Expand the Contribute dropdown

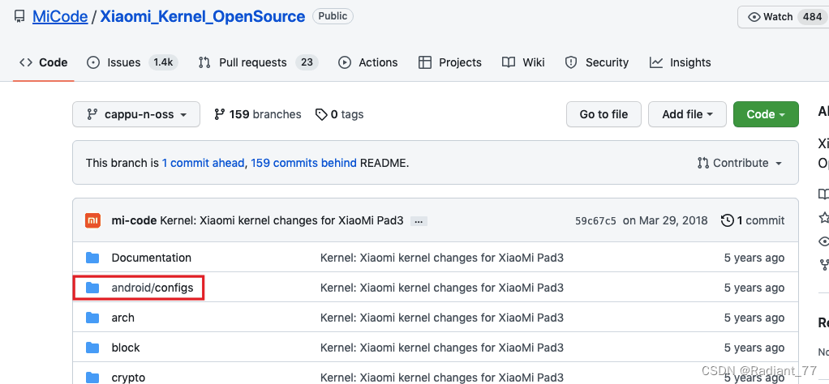click(x=740, y=163)
